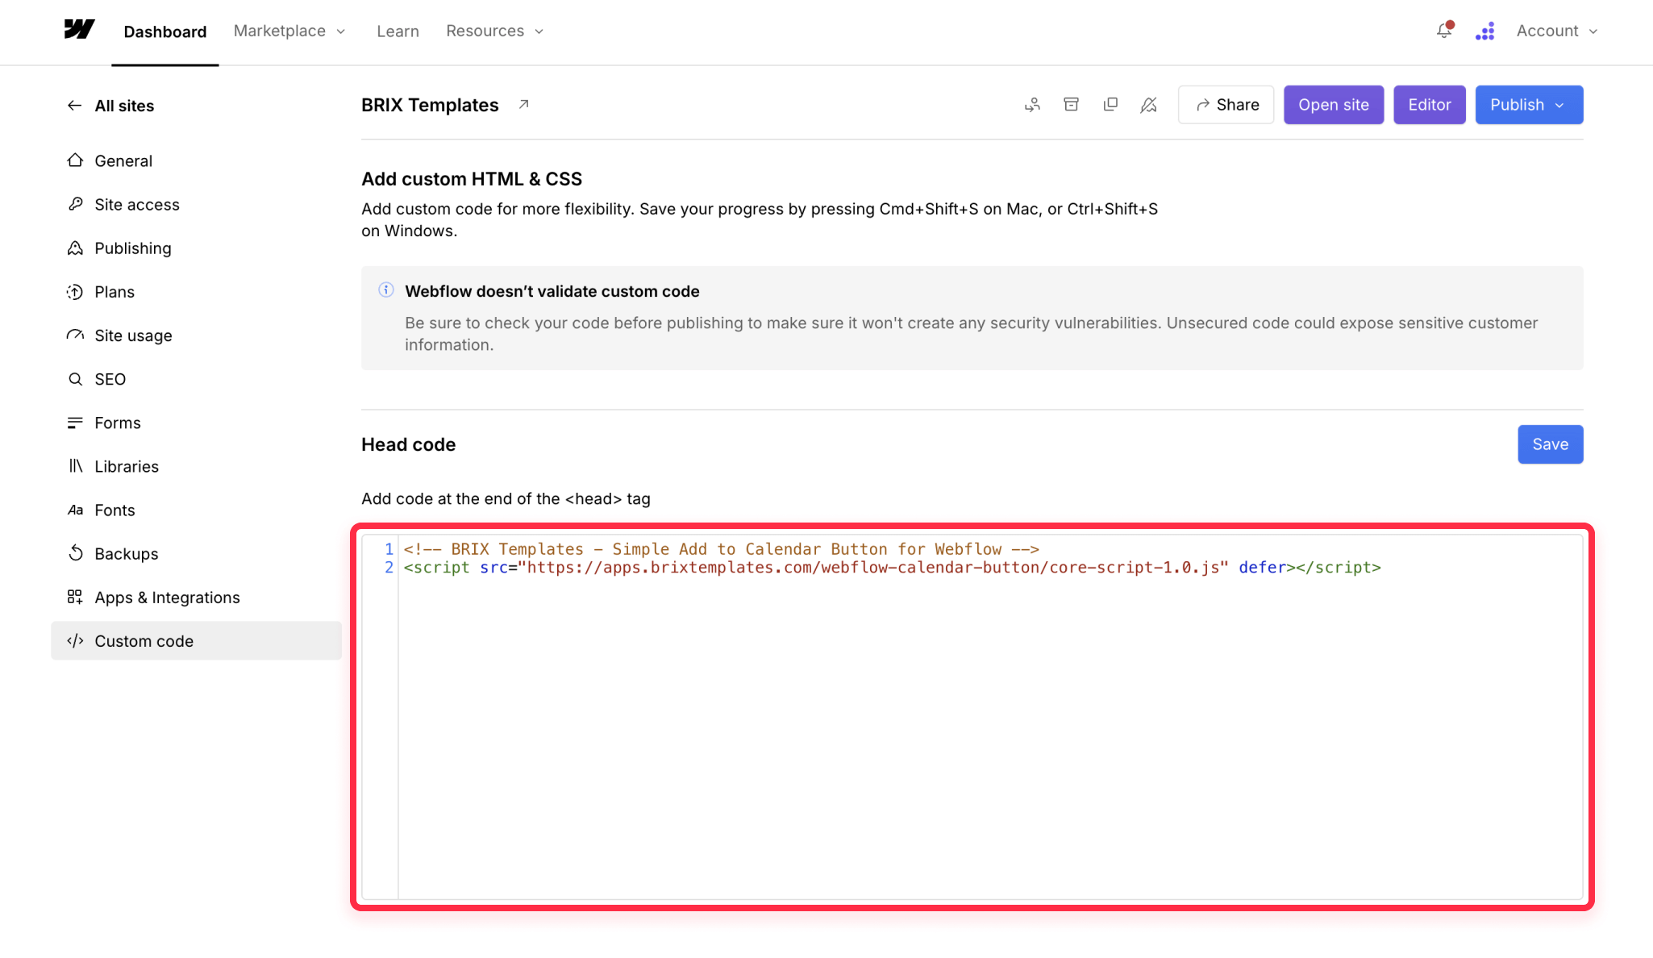This screenshot has width=1653, height=958.
Task: Open Libraries settings
Action: coord(196,466)
